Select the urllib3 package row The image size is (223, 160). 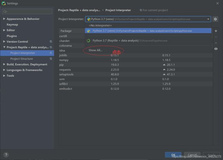(x=136, y=84)
